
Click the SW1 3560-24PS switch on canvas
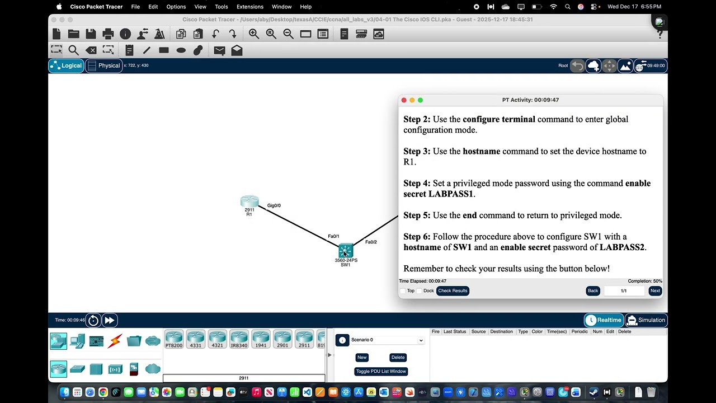pyautogui.click(x=346, y=251)
